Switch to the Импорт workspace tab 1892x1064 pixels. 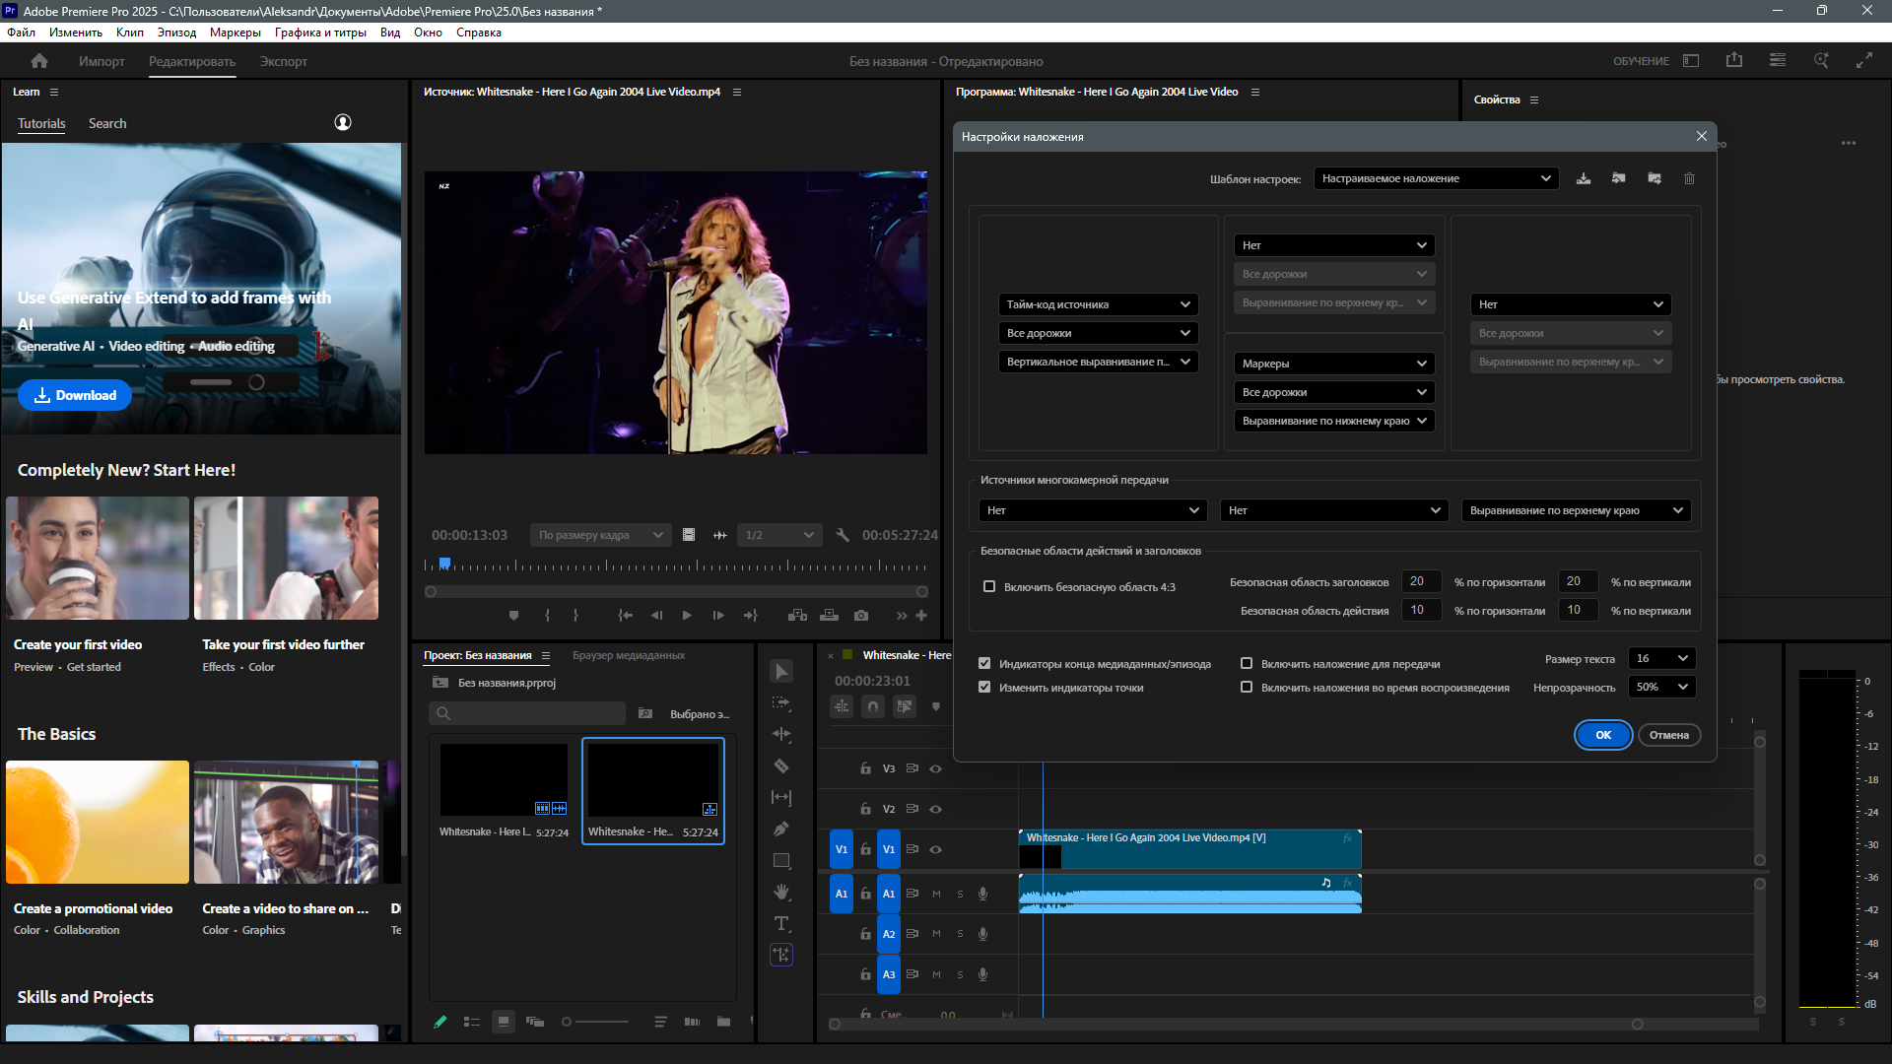click(101, 61)
